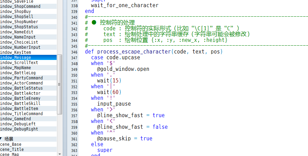Select indow_BattleActor in script list
Viewport: 308px width, 156px height.
click(28, 93)
